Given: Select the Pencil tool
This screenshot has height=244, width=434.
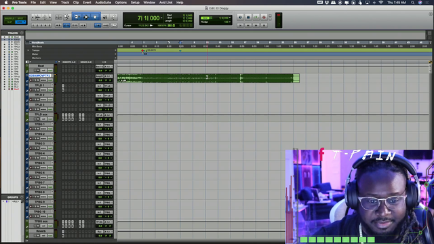Looking at the screenshot, I should pos(113,17).
